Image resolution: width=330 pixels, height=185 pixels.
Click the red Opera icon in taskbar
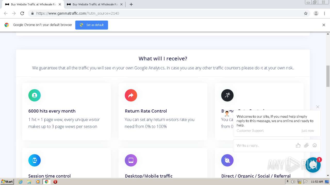pos(55,182)
